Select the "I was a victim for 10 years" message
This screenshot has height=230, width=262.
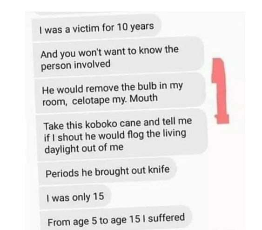tap(97, 28)
